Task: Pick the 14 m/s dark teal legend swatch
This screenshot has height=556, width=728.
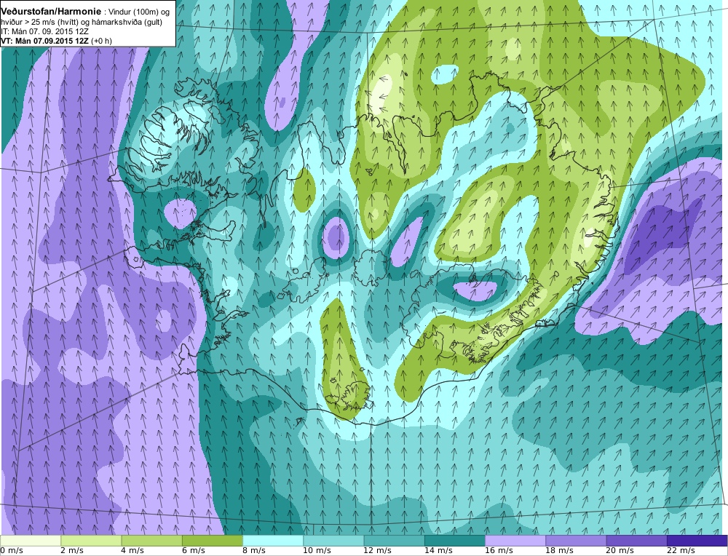Action: 454,541
